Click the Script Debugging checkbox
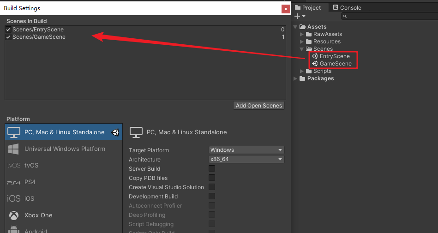 click(x=212, y=224)
